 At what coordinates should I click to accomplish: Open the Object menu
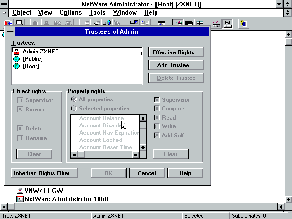coord(21,12)
